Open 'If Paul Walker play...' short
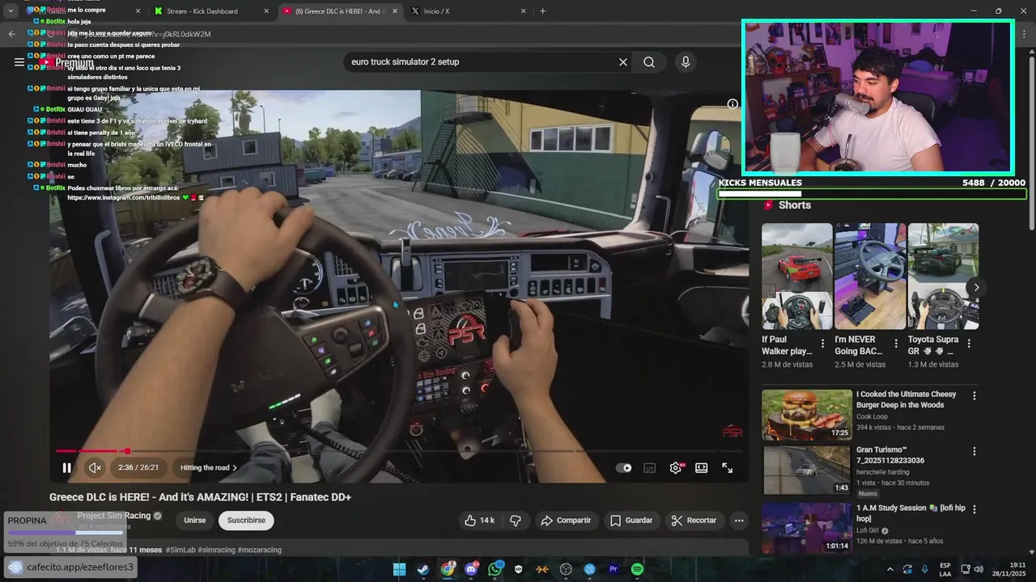Viewport: 1036px width, 582px height. [796, 276]
